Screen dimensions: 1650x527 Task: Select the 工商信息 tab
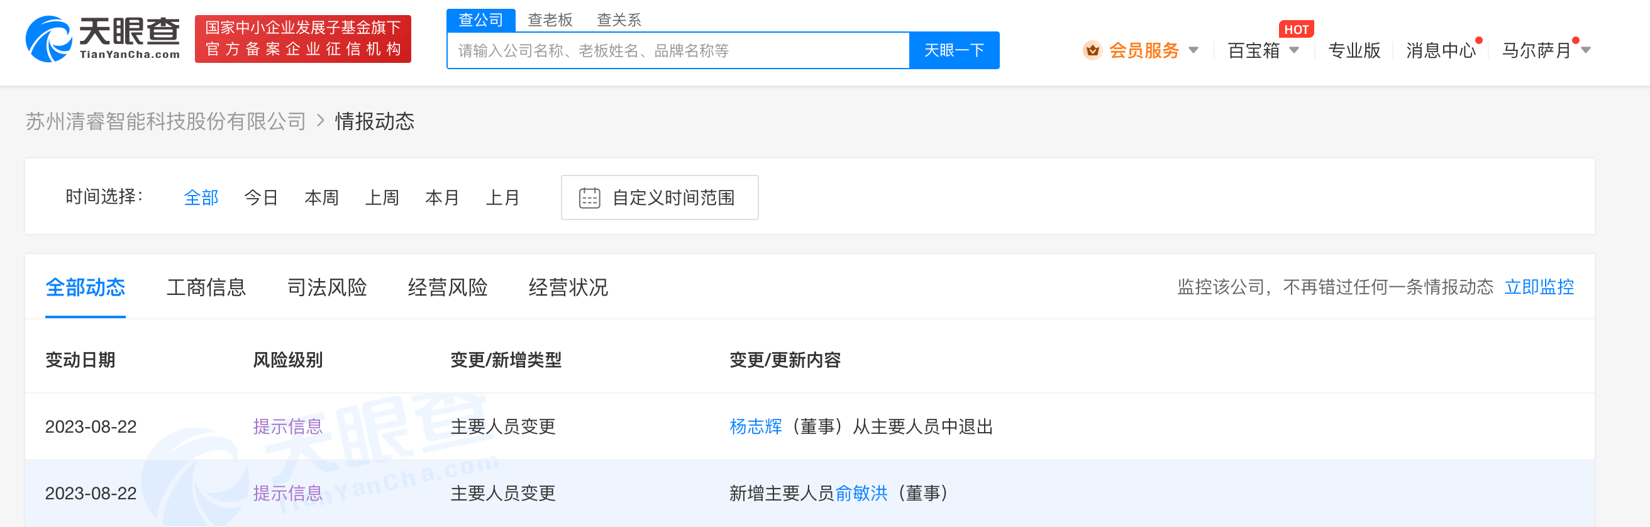point(206,287)
